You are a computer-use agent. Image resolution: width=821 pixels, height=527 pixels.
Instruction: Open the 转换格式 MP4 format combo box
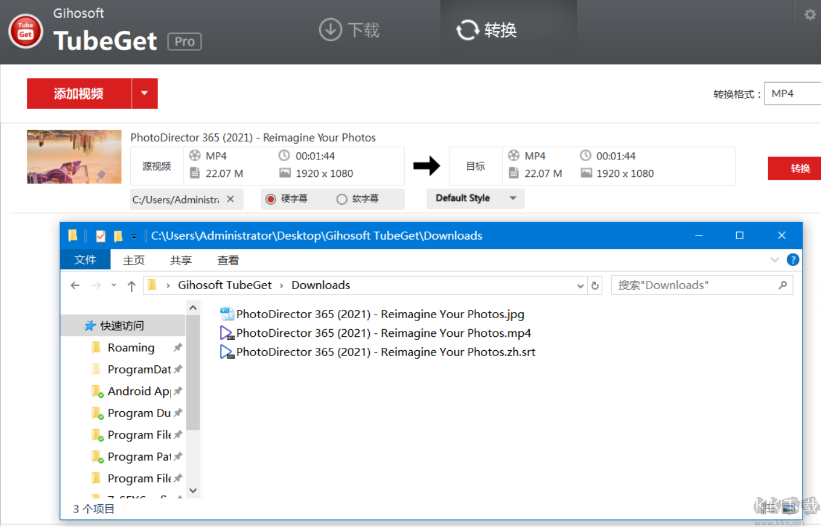point(793,94)
